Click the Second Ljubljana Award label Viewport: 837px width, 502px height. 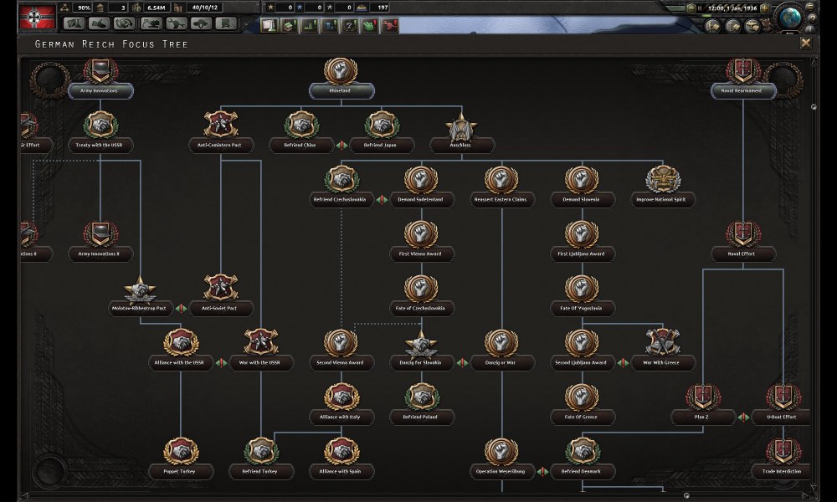point(582,363)
